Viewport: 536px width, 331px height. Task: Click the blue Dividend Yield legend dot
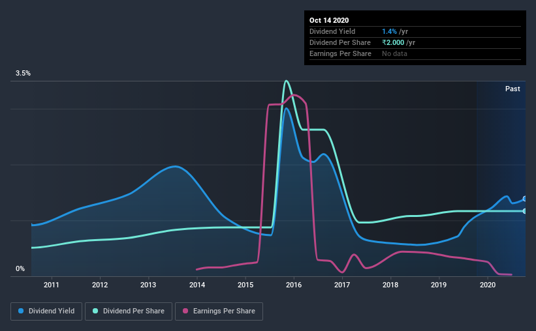[21, 311]
